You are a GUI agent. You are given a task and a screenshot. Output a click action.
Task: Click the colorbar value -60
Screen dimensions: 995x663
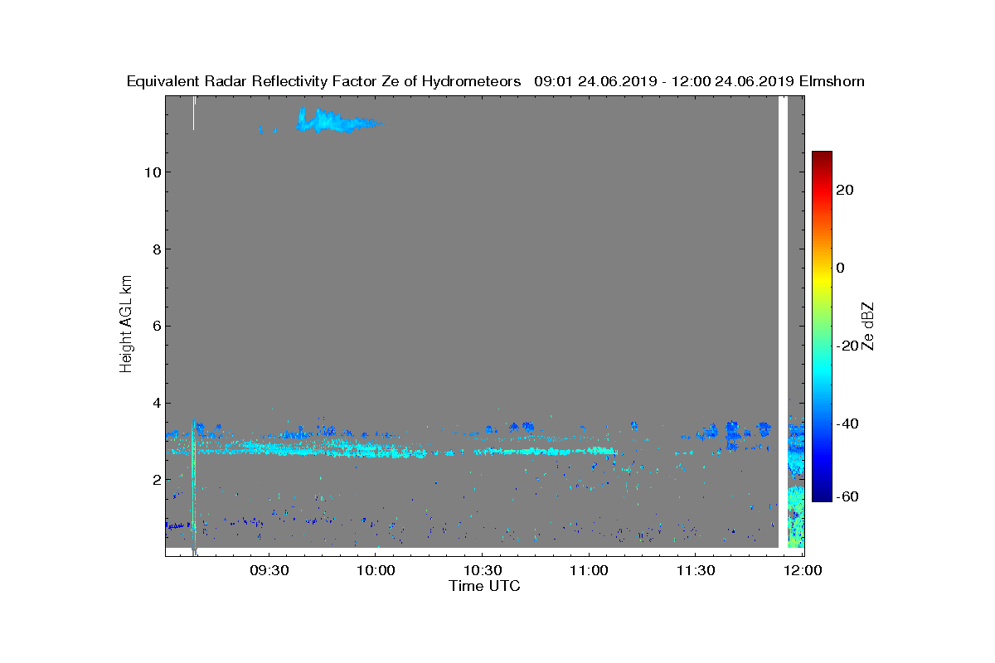(847, 496)
